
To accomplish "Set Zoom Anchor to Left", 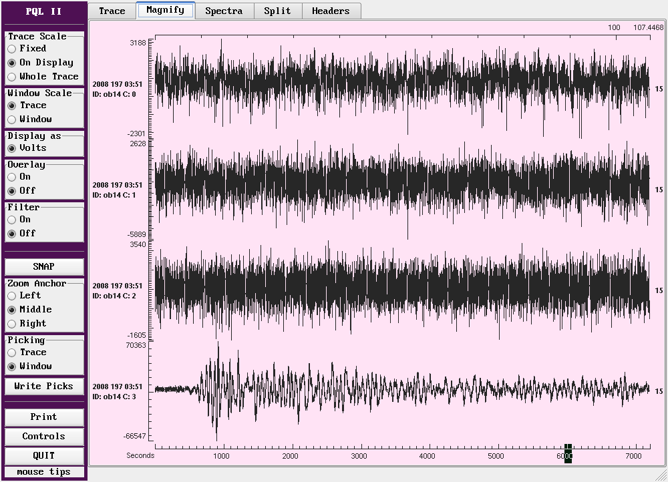I will pos(12,296).
